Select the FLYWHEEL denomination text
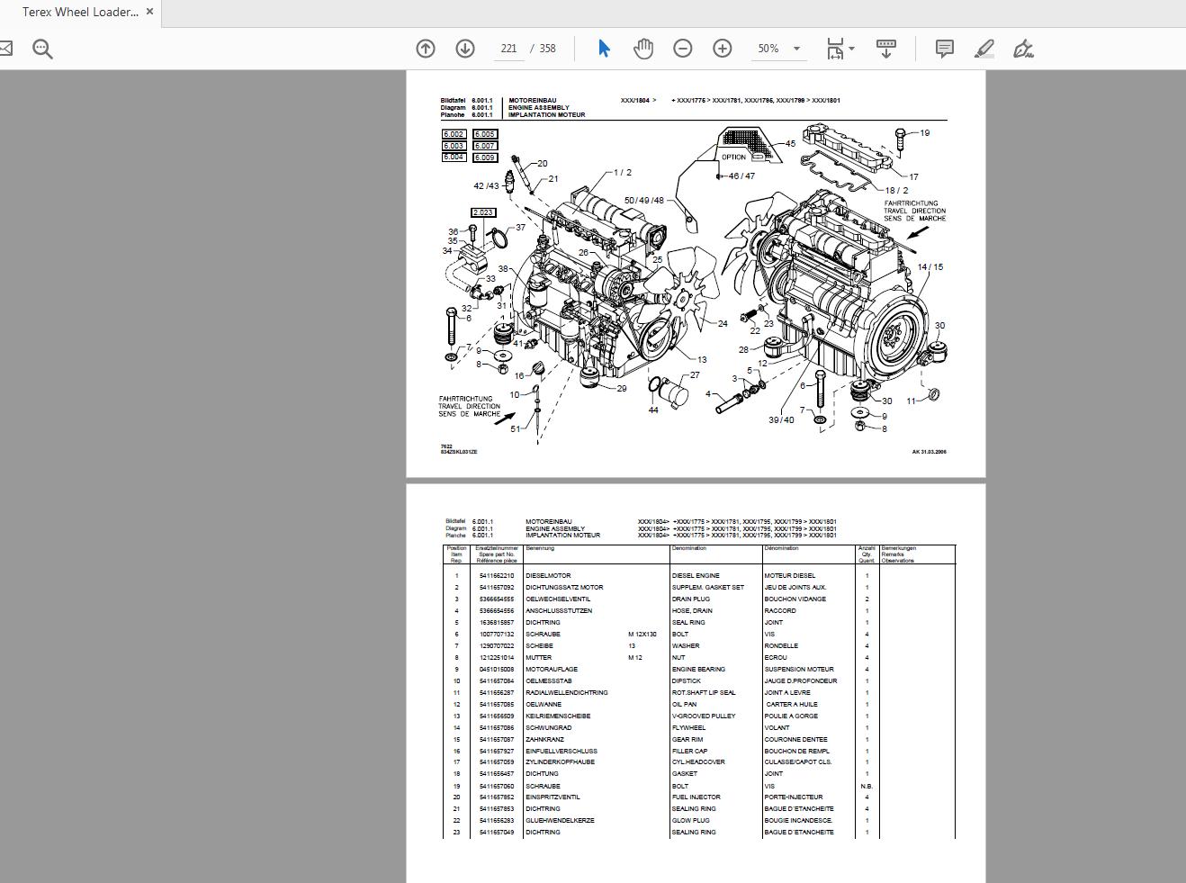Screen dimensions: 1186x883 tap(689, 728)
